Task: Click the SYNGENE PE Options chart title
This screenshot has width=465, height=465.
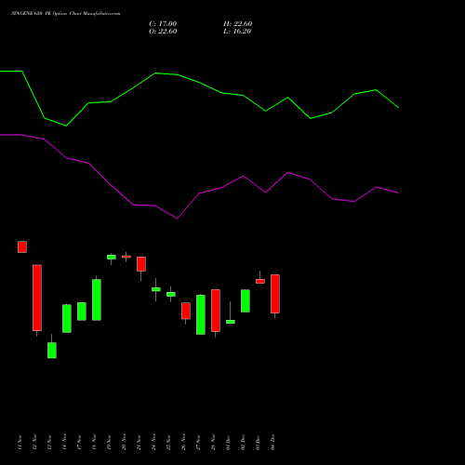Action: pos(65,14)
